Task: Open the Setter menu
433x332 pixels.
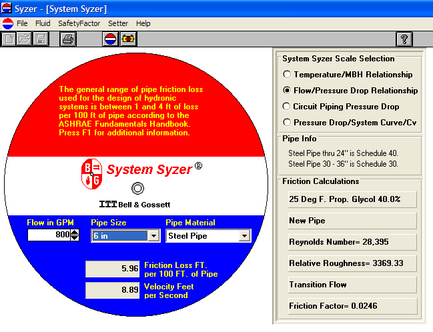Action: tap(118, 23)
